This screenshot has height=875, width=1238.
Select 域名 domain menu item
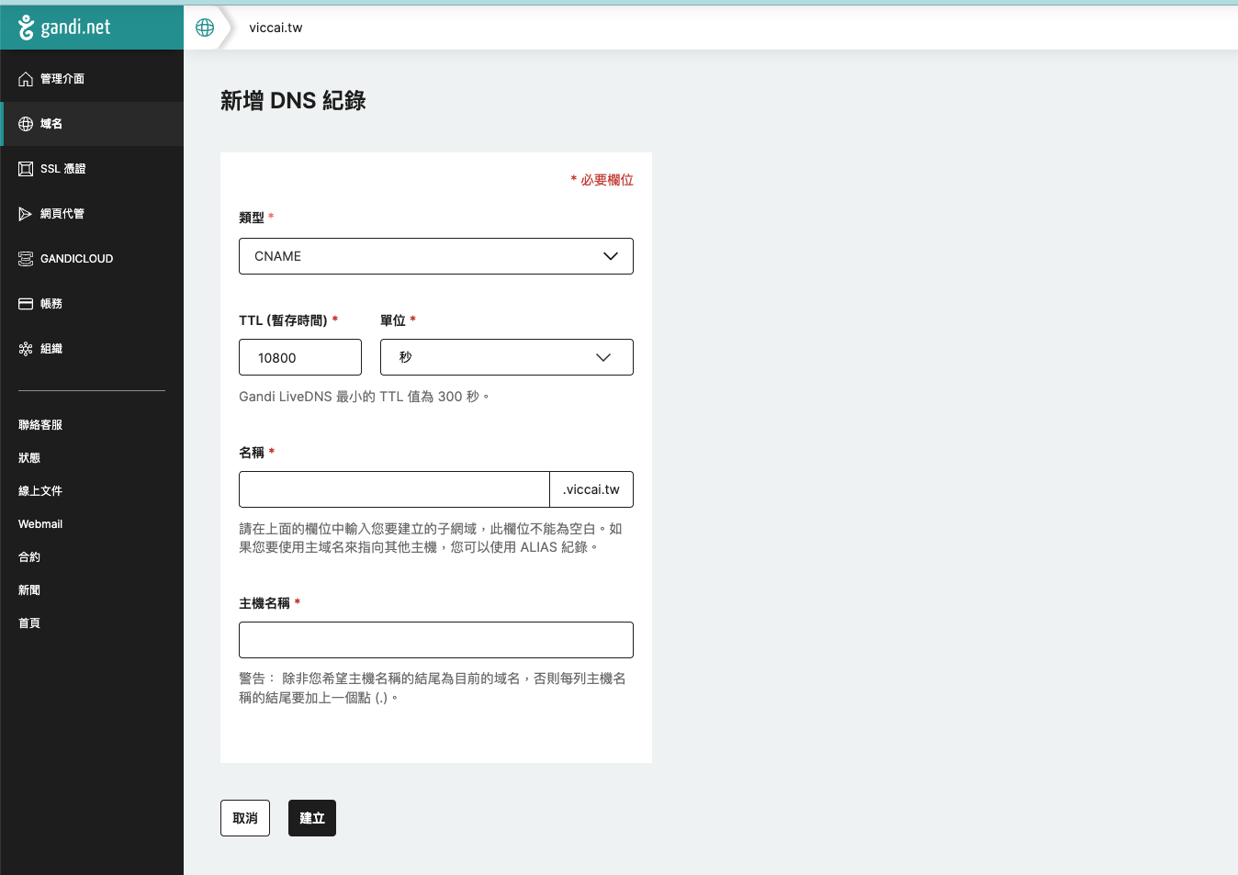(x=51, y=124)
